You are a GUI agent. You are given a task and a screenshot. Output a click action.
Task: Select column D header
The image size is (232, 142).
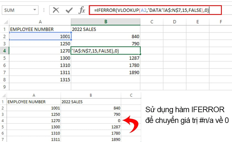(175, 22)
